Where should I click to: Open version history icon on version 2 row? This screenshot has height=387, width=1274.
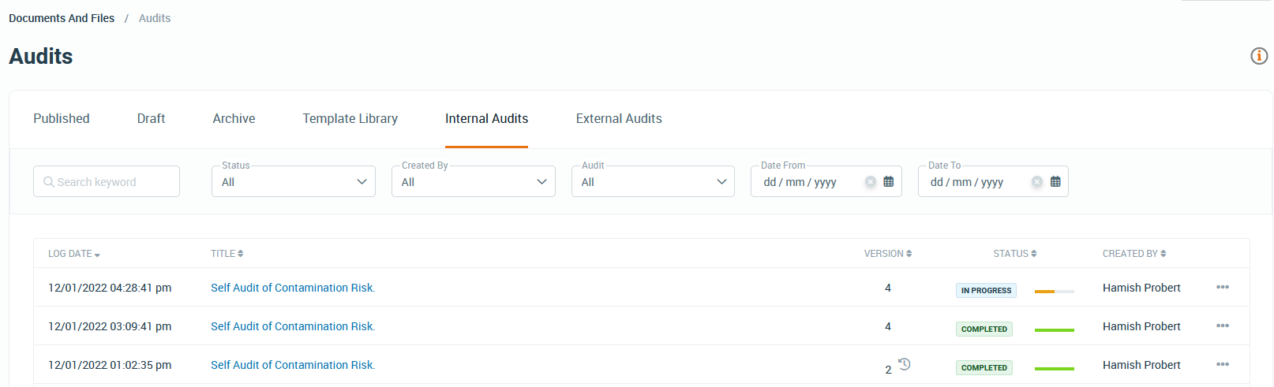[x=905, y=364]
